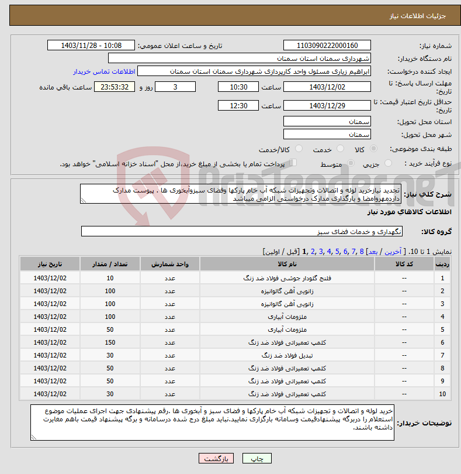Select the کالا/خدمت radio button
The width and height of the screenshot is (461, 474).
coord(299,149)
